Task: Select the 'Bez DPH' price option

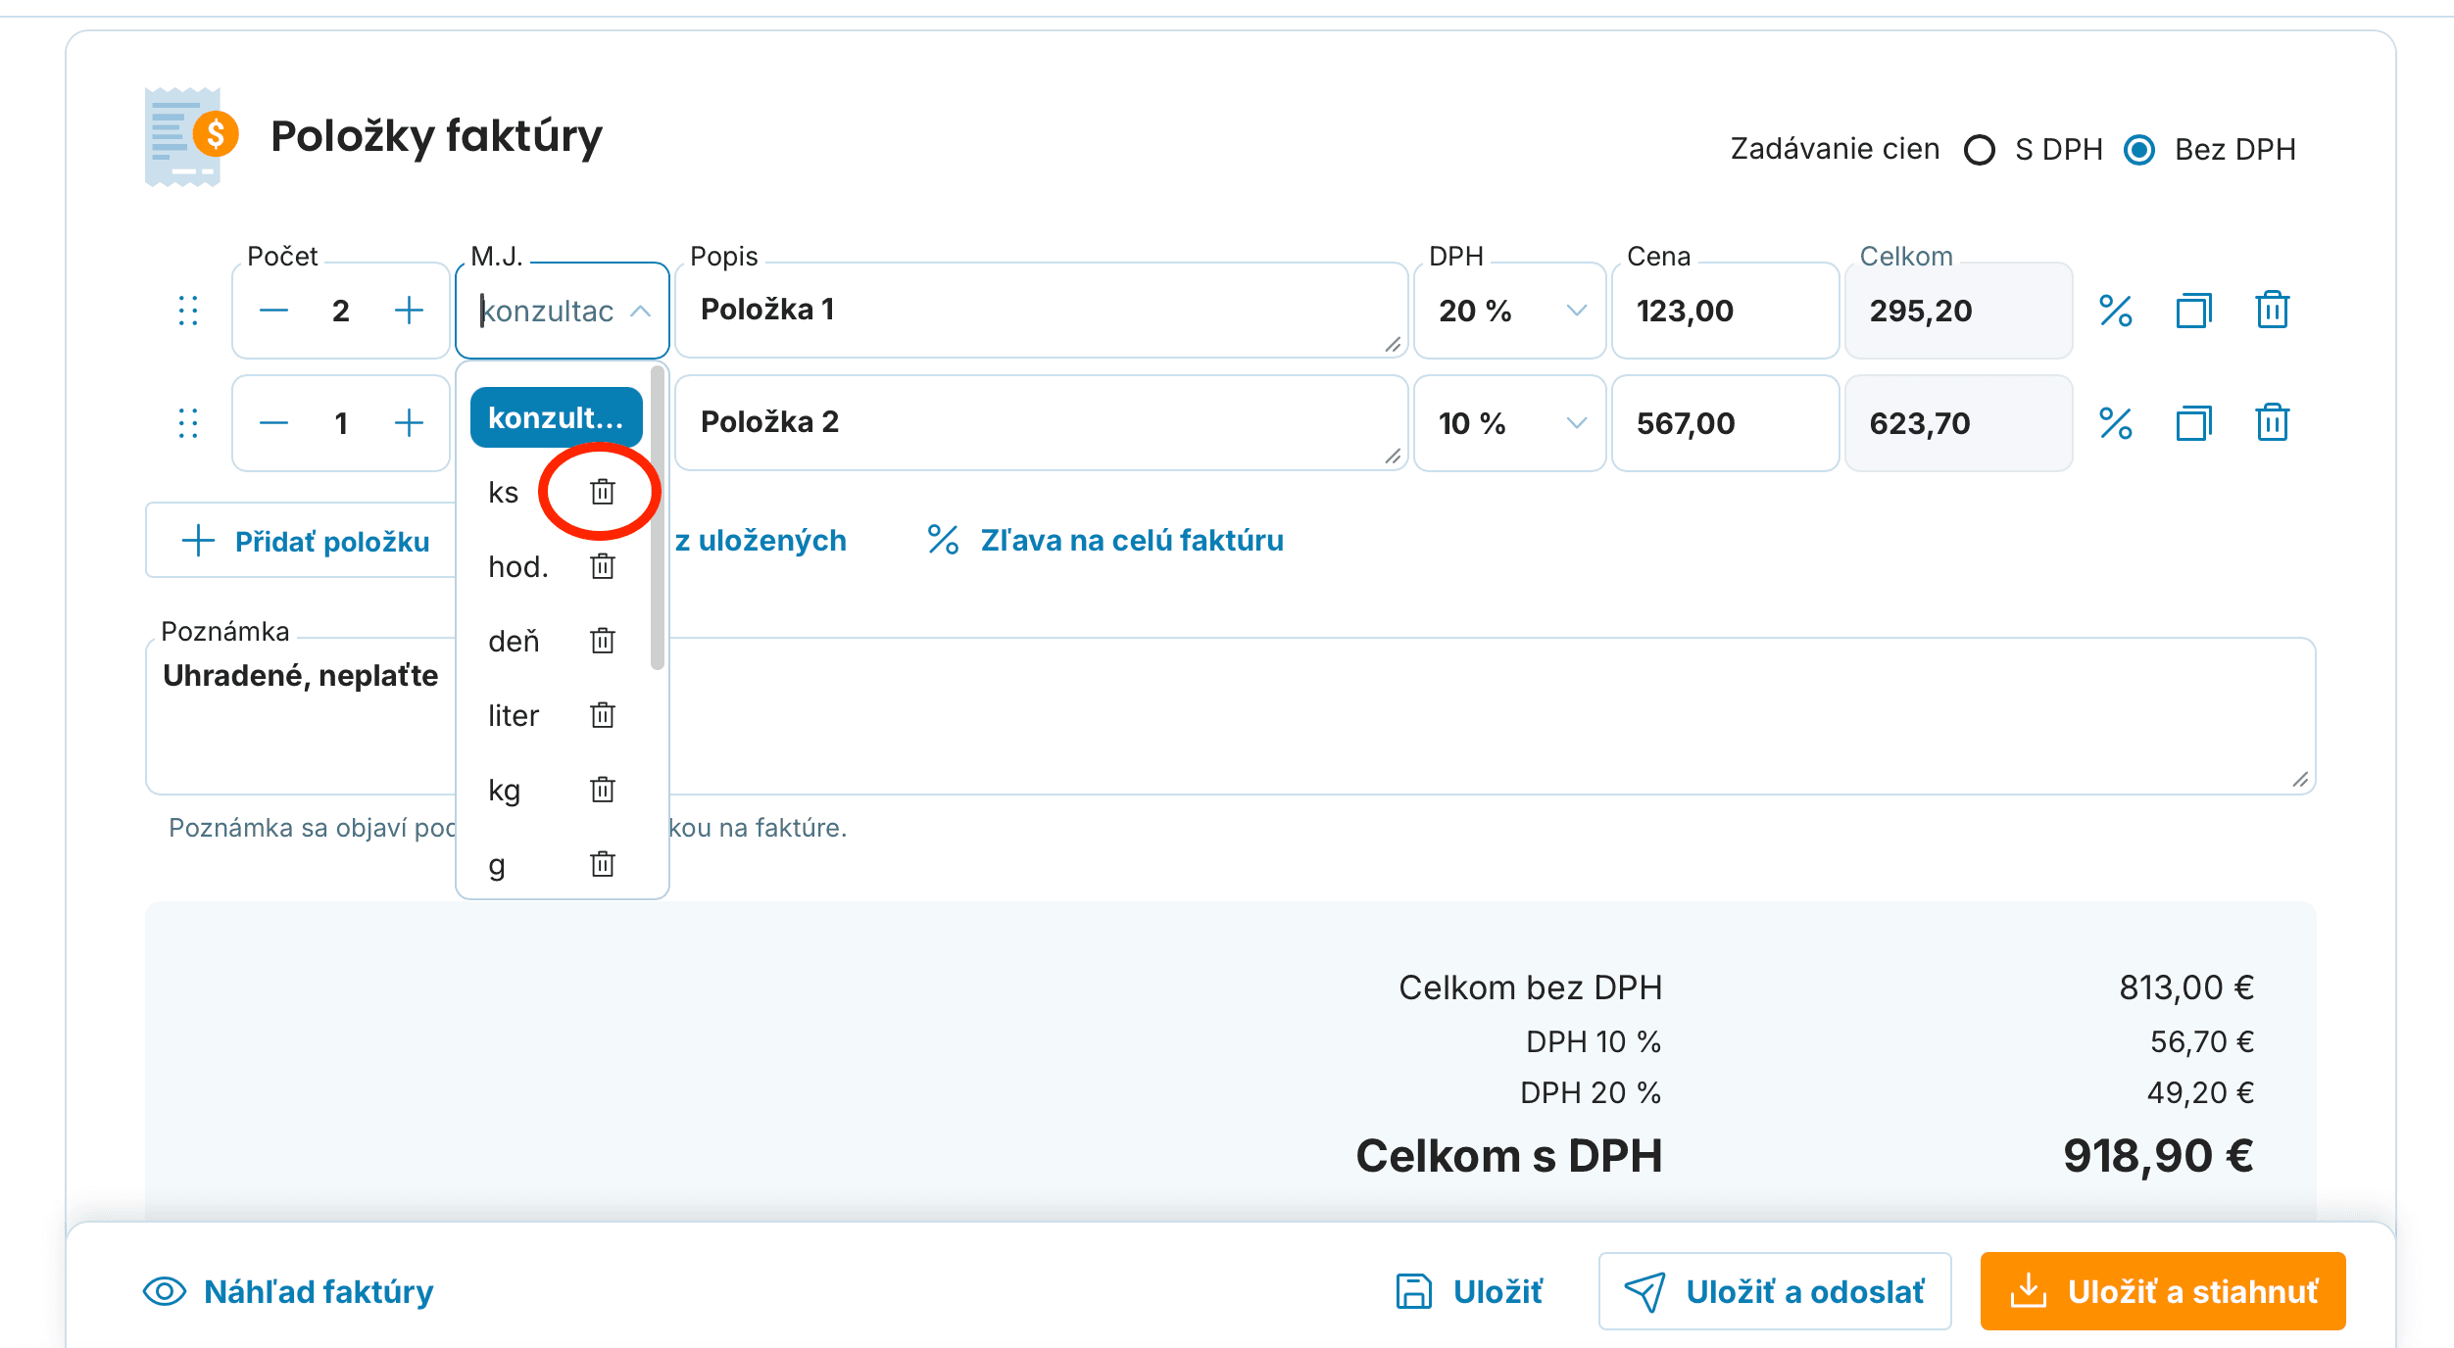Action: 2139,150
